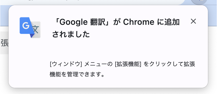Click the 機能を管理できます。 description line
The image size is (217, 94).
pyautogui.click(x=77, y=75)
